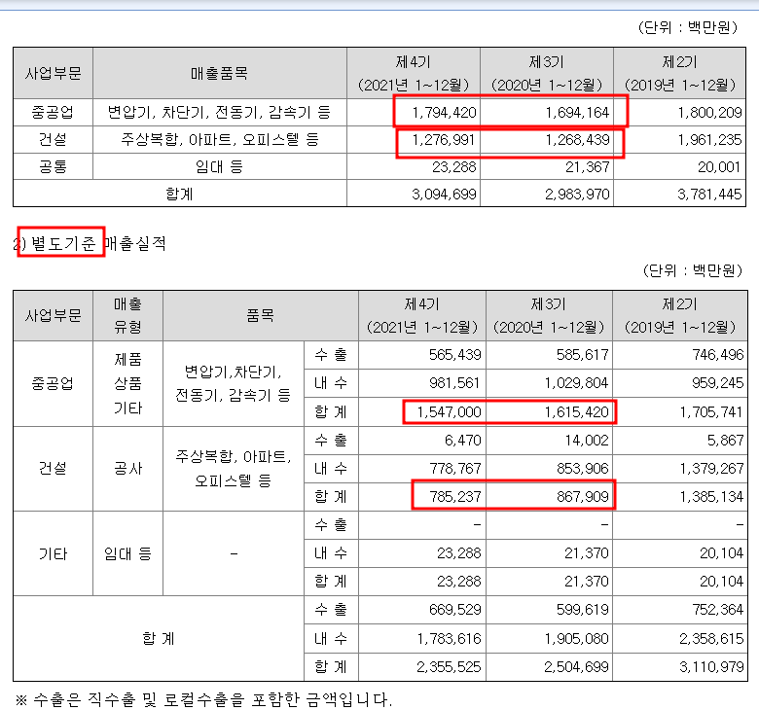Select the subtotal 867,909
759x710 pixels.
(x=582, y=496)
